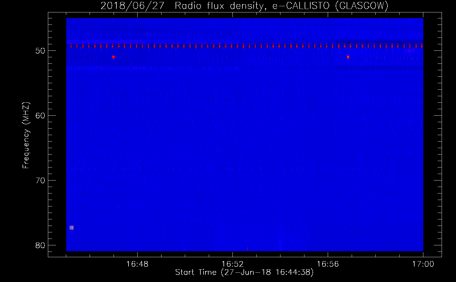
Task: Click the 16:52 time tick label
Action: pos(233,264)
